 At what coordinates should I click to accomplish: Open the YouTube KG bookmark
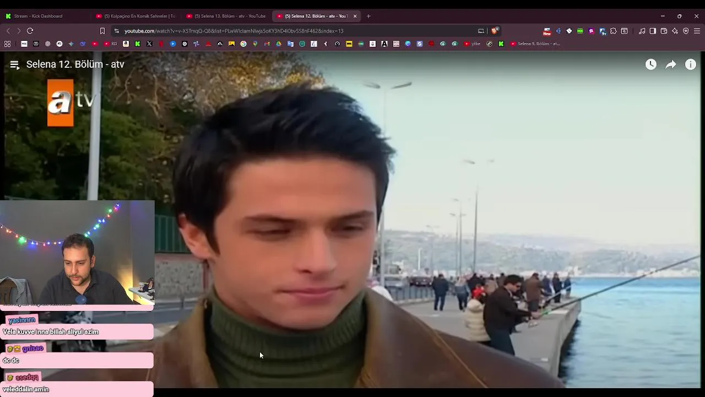tap(111, 44)
